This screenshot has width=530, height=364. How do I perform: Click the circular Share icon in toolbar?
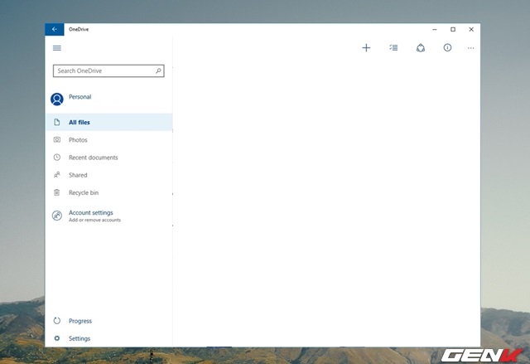point(421,48)
